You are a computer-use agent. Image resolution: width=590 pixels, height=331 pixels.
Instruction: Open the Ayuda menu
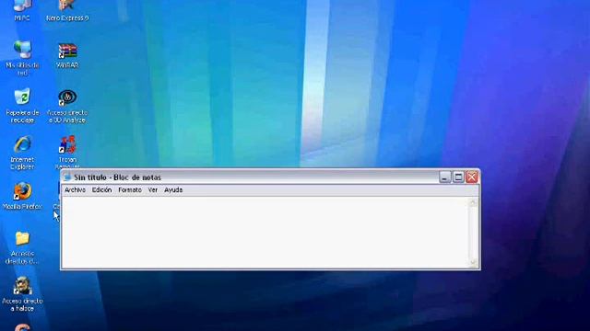pyautogui.click(x=173, y=190)
